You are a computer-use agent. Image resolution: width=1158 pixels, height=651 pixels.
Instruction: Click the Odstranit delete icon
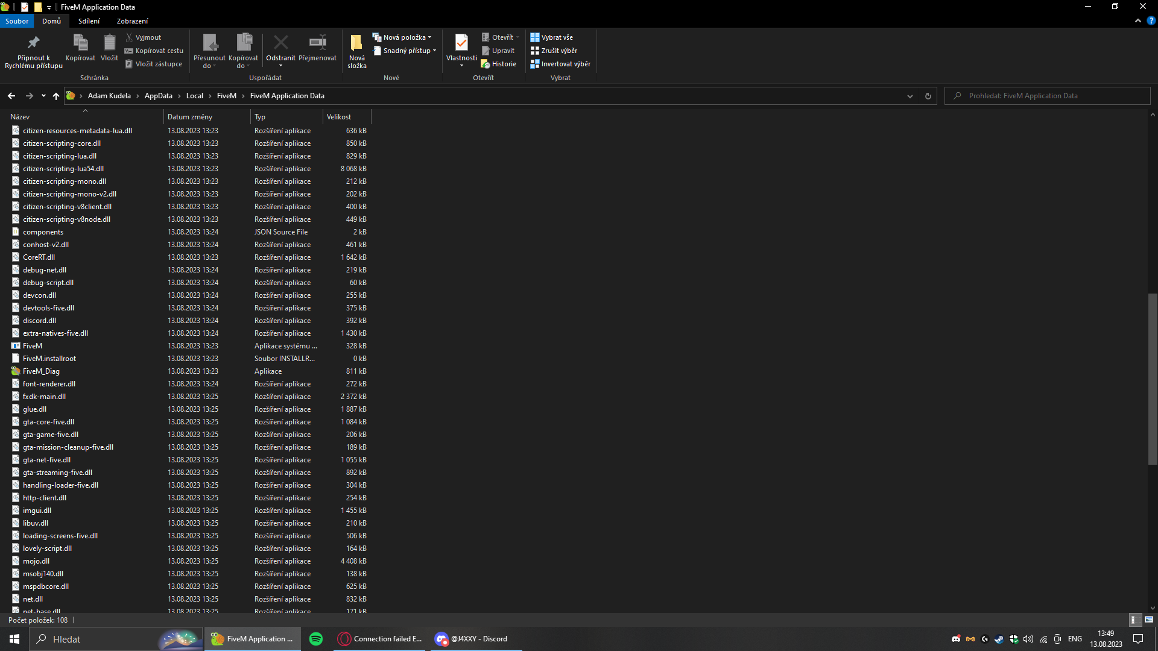(280, 43)
